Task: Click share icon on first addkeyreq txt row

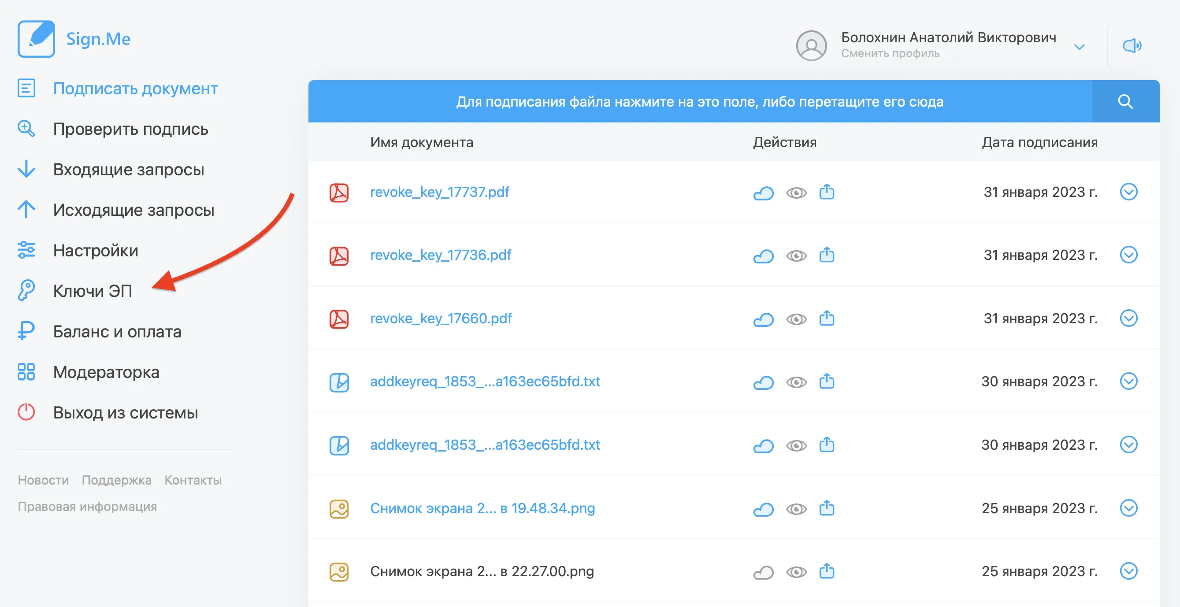Action: [826, 381]
